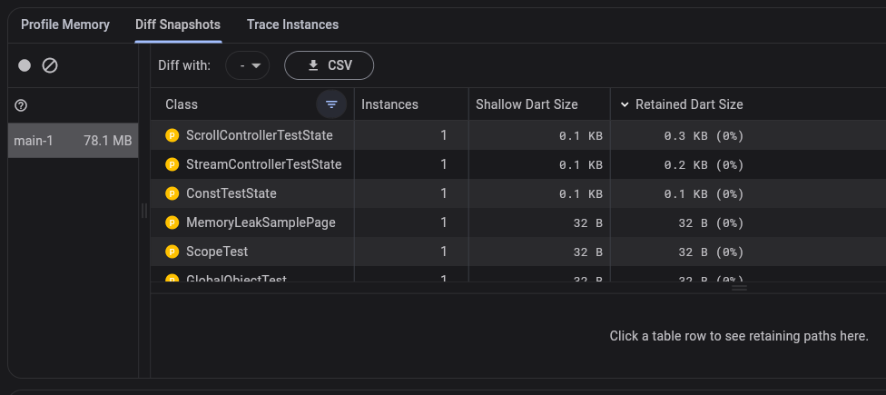This screenshot has width=886, height=395.
Task: Click the record snapshot circle icon
Action: coord(25,65)
